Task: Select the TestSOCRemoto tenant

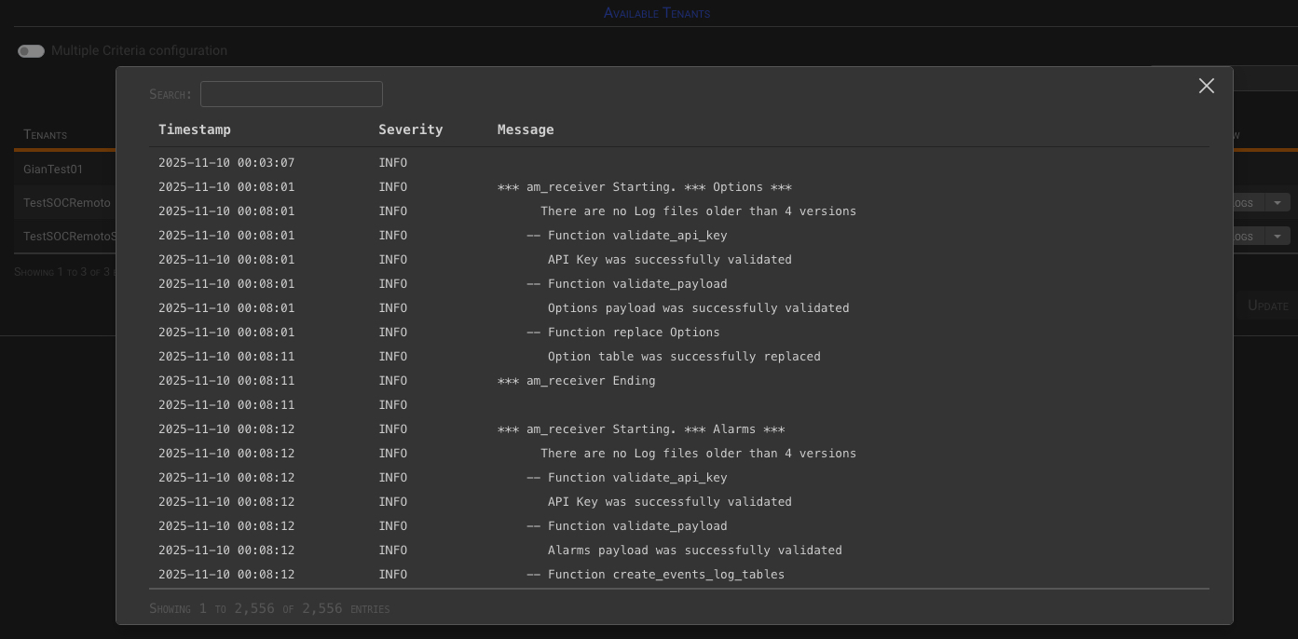Action: (x=66, y=203)
